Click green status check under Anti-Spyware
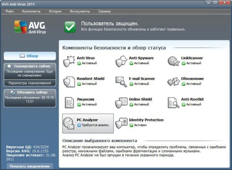 pos(131,63)
